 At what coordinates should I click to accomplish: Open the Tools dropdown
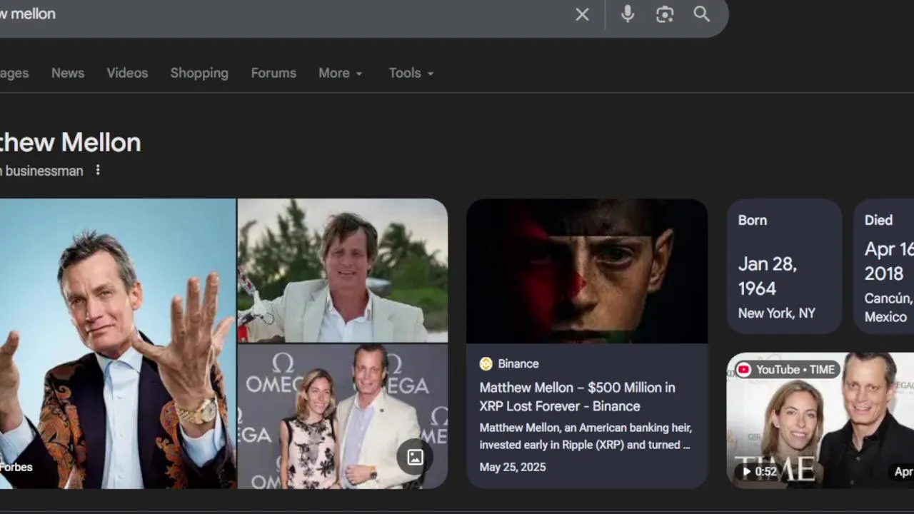pyautogui.click(x=411, y=73)
